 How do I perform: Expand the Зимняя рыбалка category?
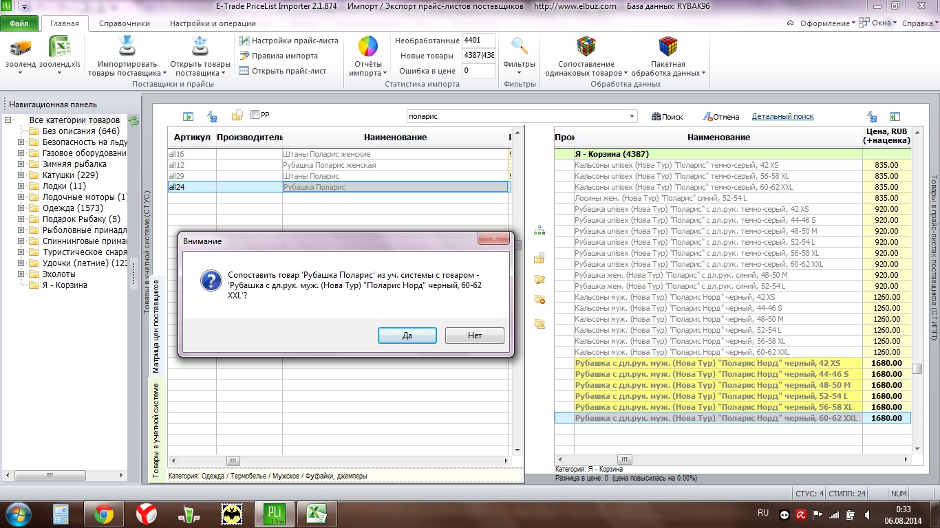[x=21, y=164]
